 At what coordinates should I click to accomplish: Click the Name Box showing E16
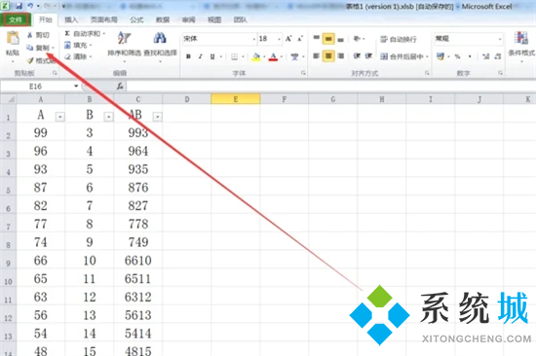point(36,87)
